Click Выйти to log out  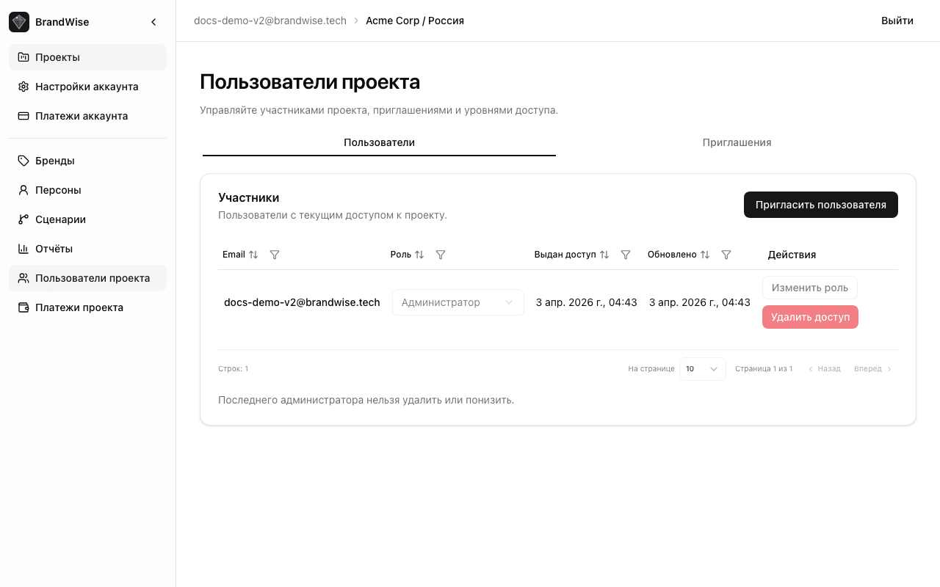897,21
